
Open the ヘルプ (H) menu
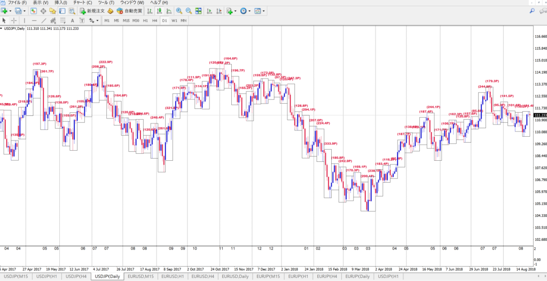coord(159,3)
